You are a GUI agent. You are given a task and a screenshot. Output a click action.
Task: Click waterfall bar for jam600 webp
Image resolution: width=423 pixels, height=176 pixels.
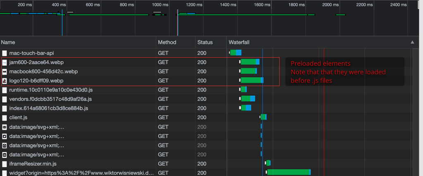pos(250,62)
